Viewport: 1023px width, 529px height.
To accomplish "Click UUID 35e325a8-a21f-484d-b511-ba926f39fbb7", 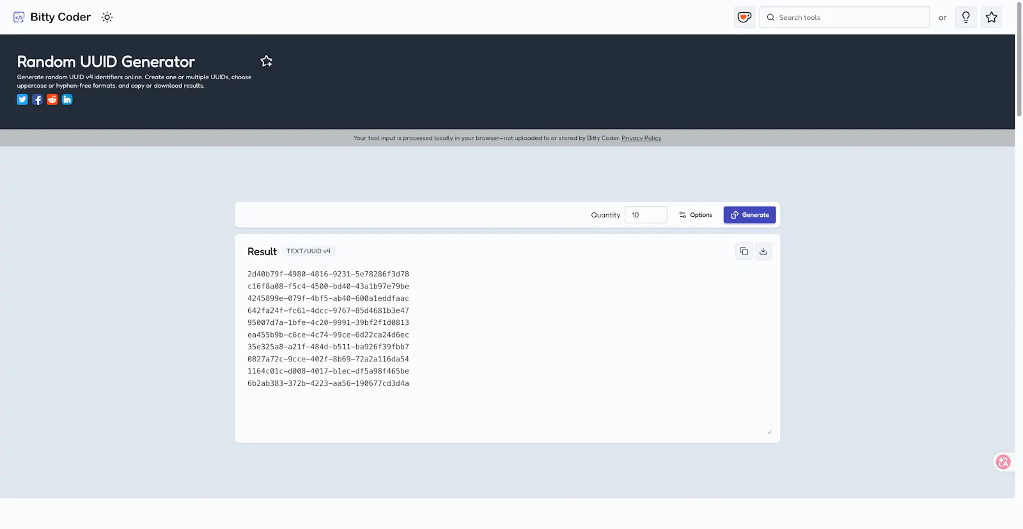I will point(328,347).
